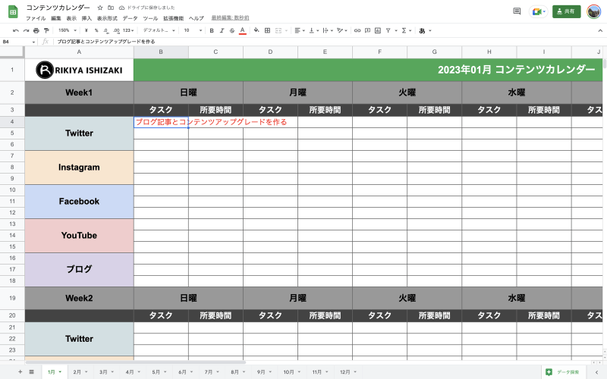Switch to the 2月 sheet tab
Image resolution: width=607 pixels, height=379 pixels.
[80, 372]
